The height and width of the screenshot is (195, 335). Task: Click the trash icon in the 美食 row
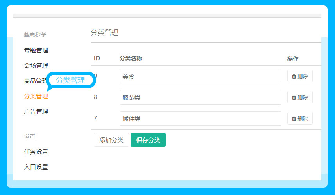(294, 76)
